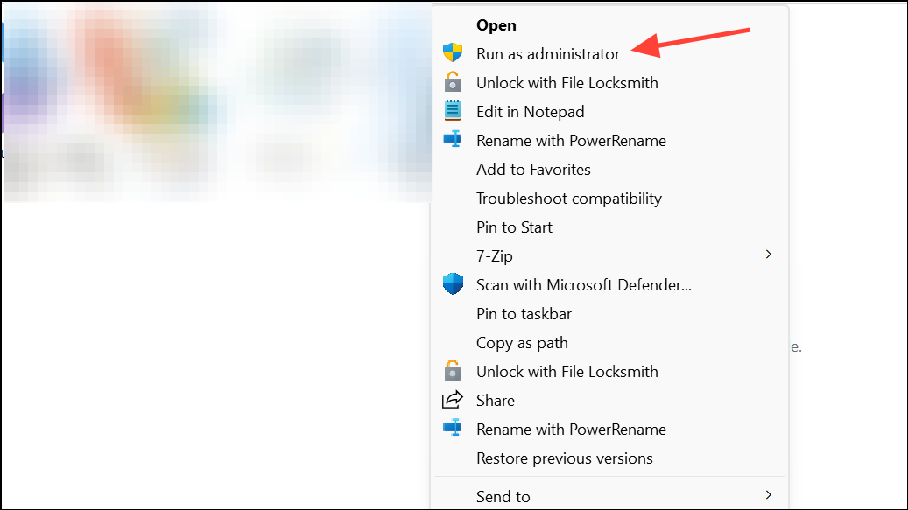
Task: Click the first File Locksmith padlock icon
Action: click(452, 82)
